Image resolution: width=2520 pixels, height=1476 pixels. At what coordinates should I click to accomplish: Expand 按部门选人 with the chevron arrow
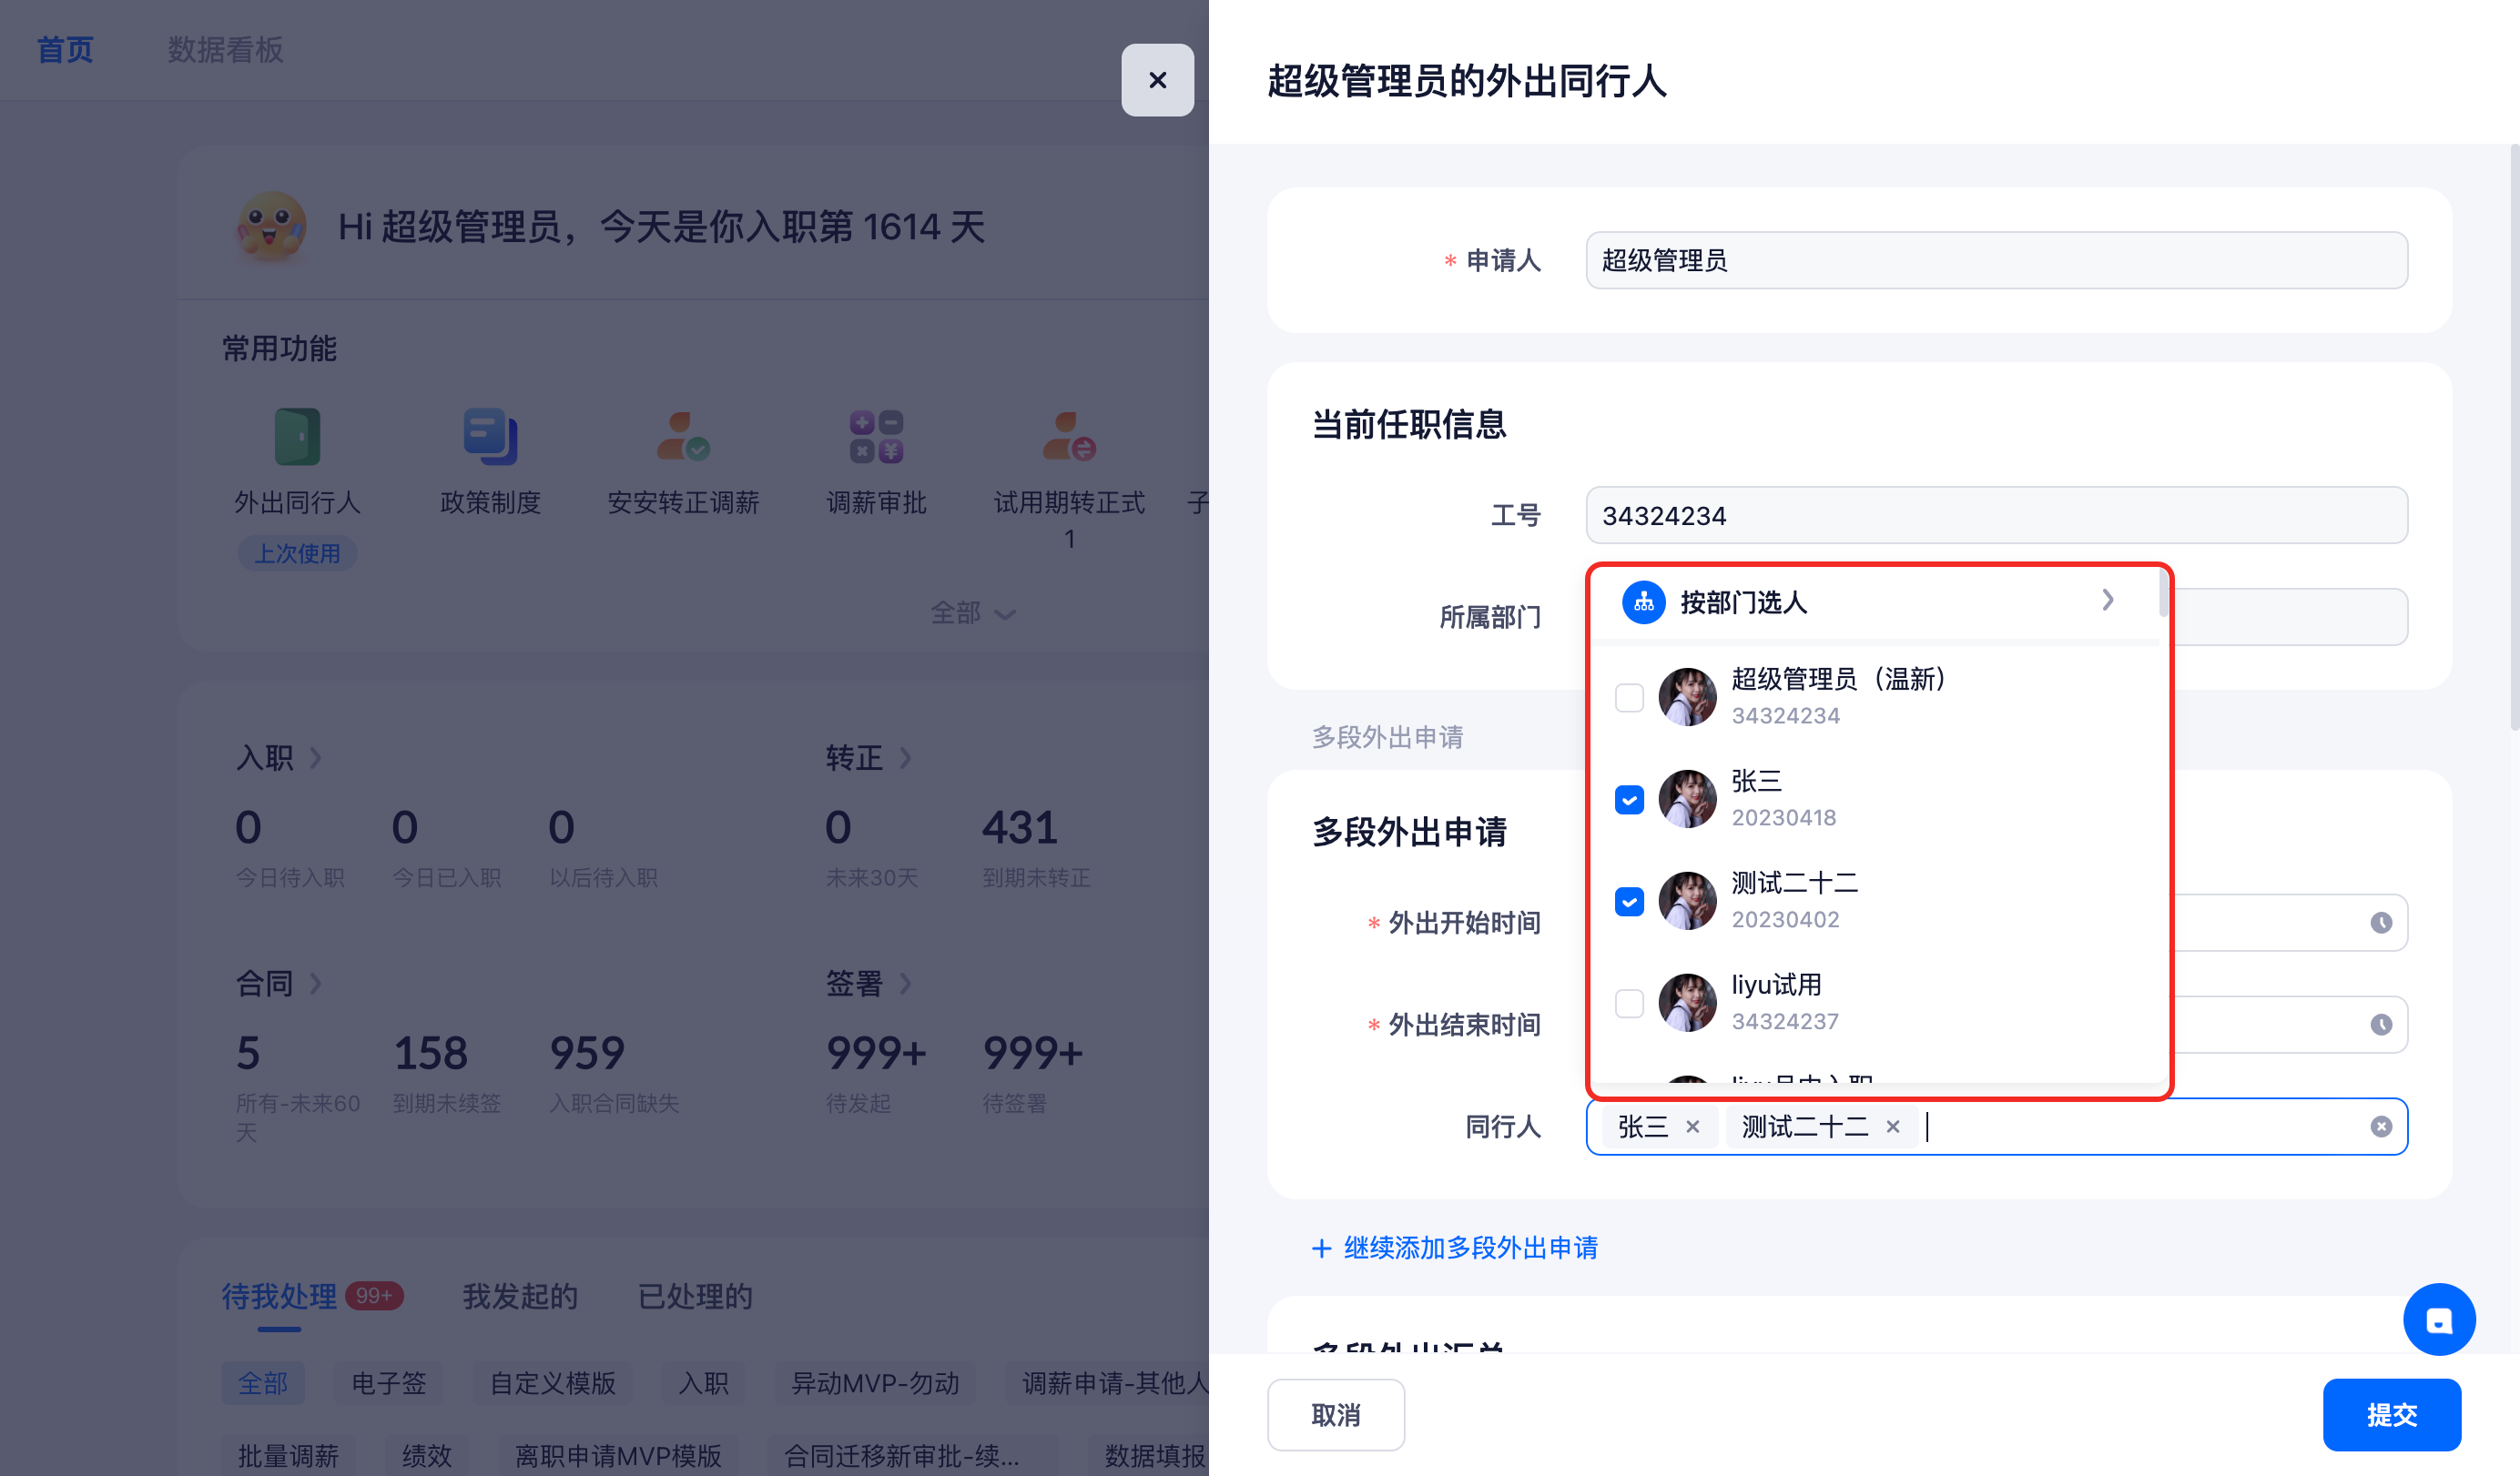tap(2107, 600)
